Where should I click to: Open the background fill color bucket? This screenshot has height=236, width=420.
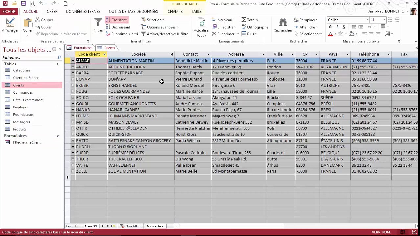click(351, 34)
